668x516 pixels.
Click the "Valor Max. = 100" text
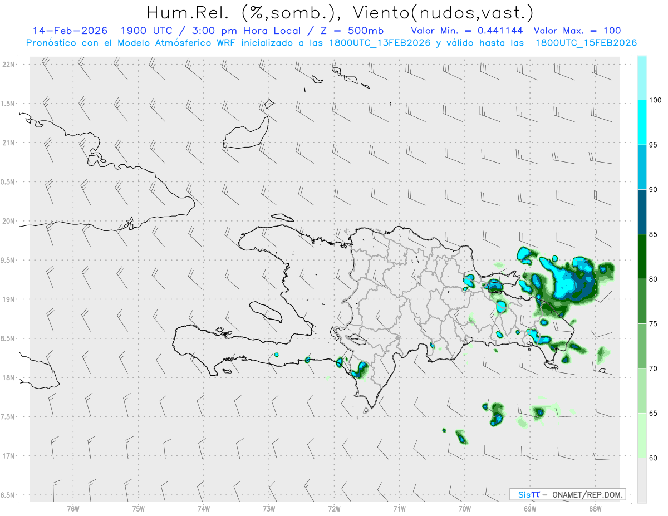[577, 31]
